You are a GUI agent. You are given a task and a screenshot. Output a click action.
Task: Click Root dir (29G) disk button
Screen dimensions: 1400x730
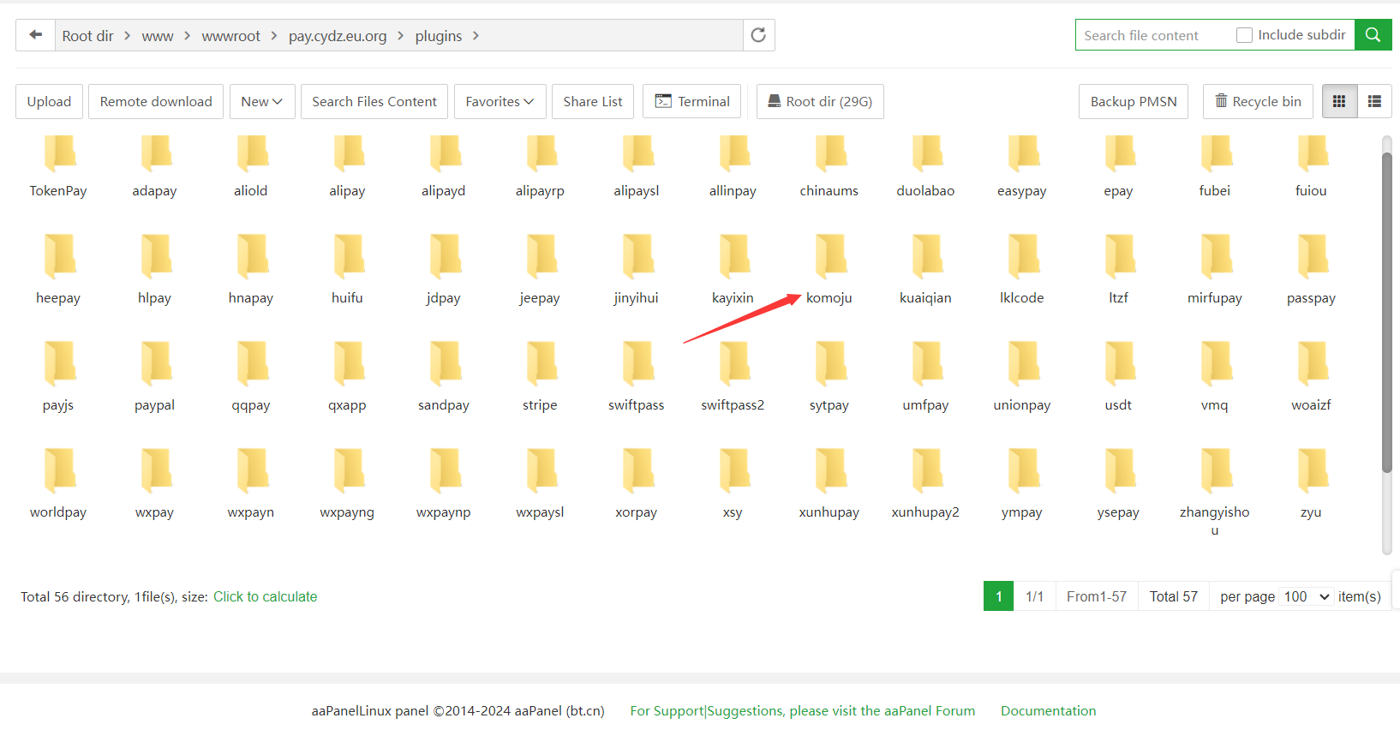pyautogui.click(x=820, y=101)
